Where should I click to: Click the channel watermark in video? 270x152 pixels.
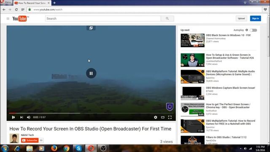point(170,107)
